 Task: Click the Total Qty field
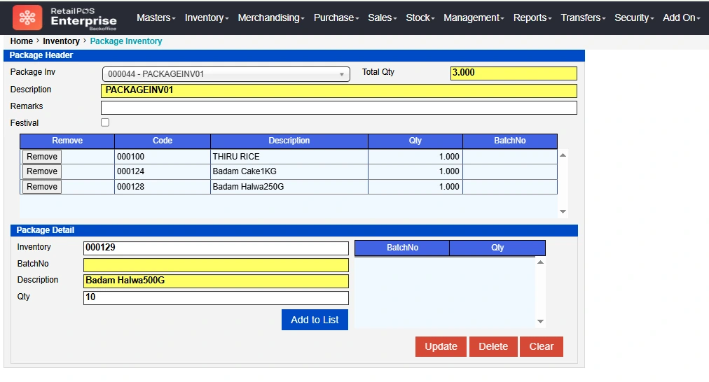coord(514,73)
